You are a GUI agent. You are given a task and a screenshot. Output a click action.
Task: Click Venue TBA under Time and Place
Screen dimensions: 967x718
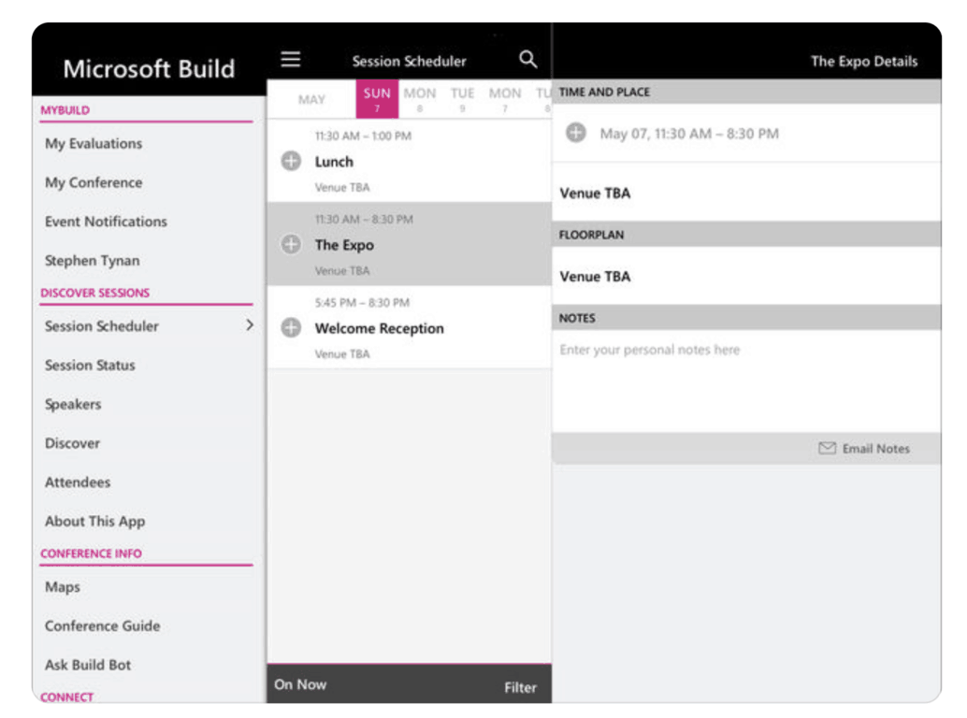coord(595,194)
